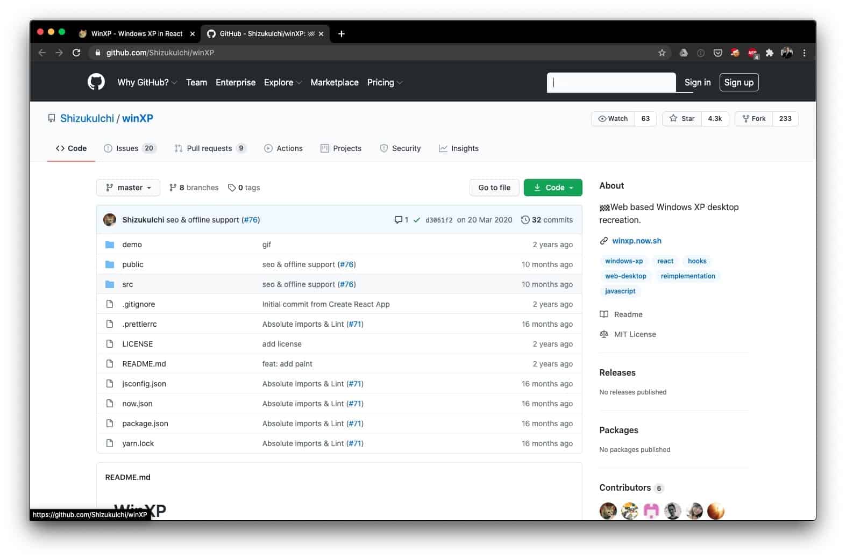Fork the winXP repository

754,119
